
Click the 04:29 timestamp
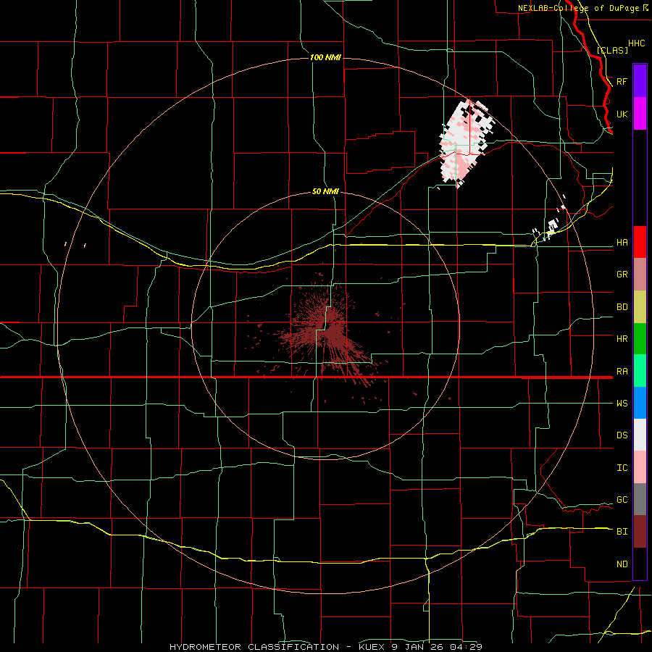[464, 647]
